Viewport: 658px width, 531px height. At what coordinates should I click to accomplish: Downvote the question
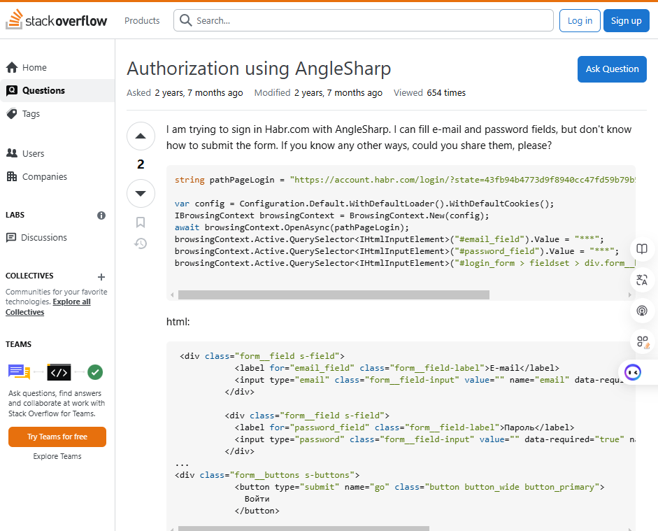point(141,193)
